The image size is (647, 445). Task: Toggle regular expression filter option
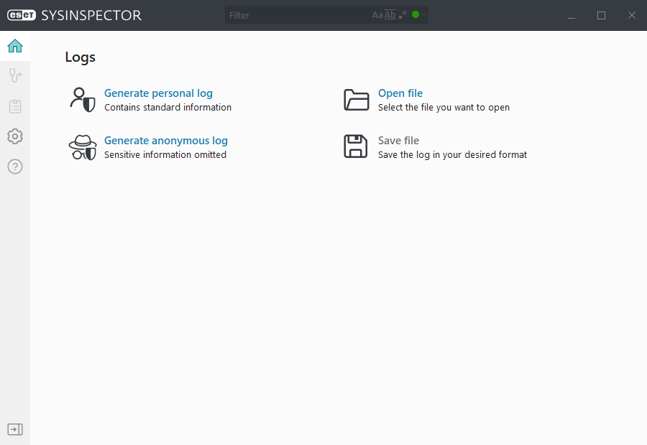click(403, 14)
